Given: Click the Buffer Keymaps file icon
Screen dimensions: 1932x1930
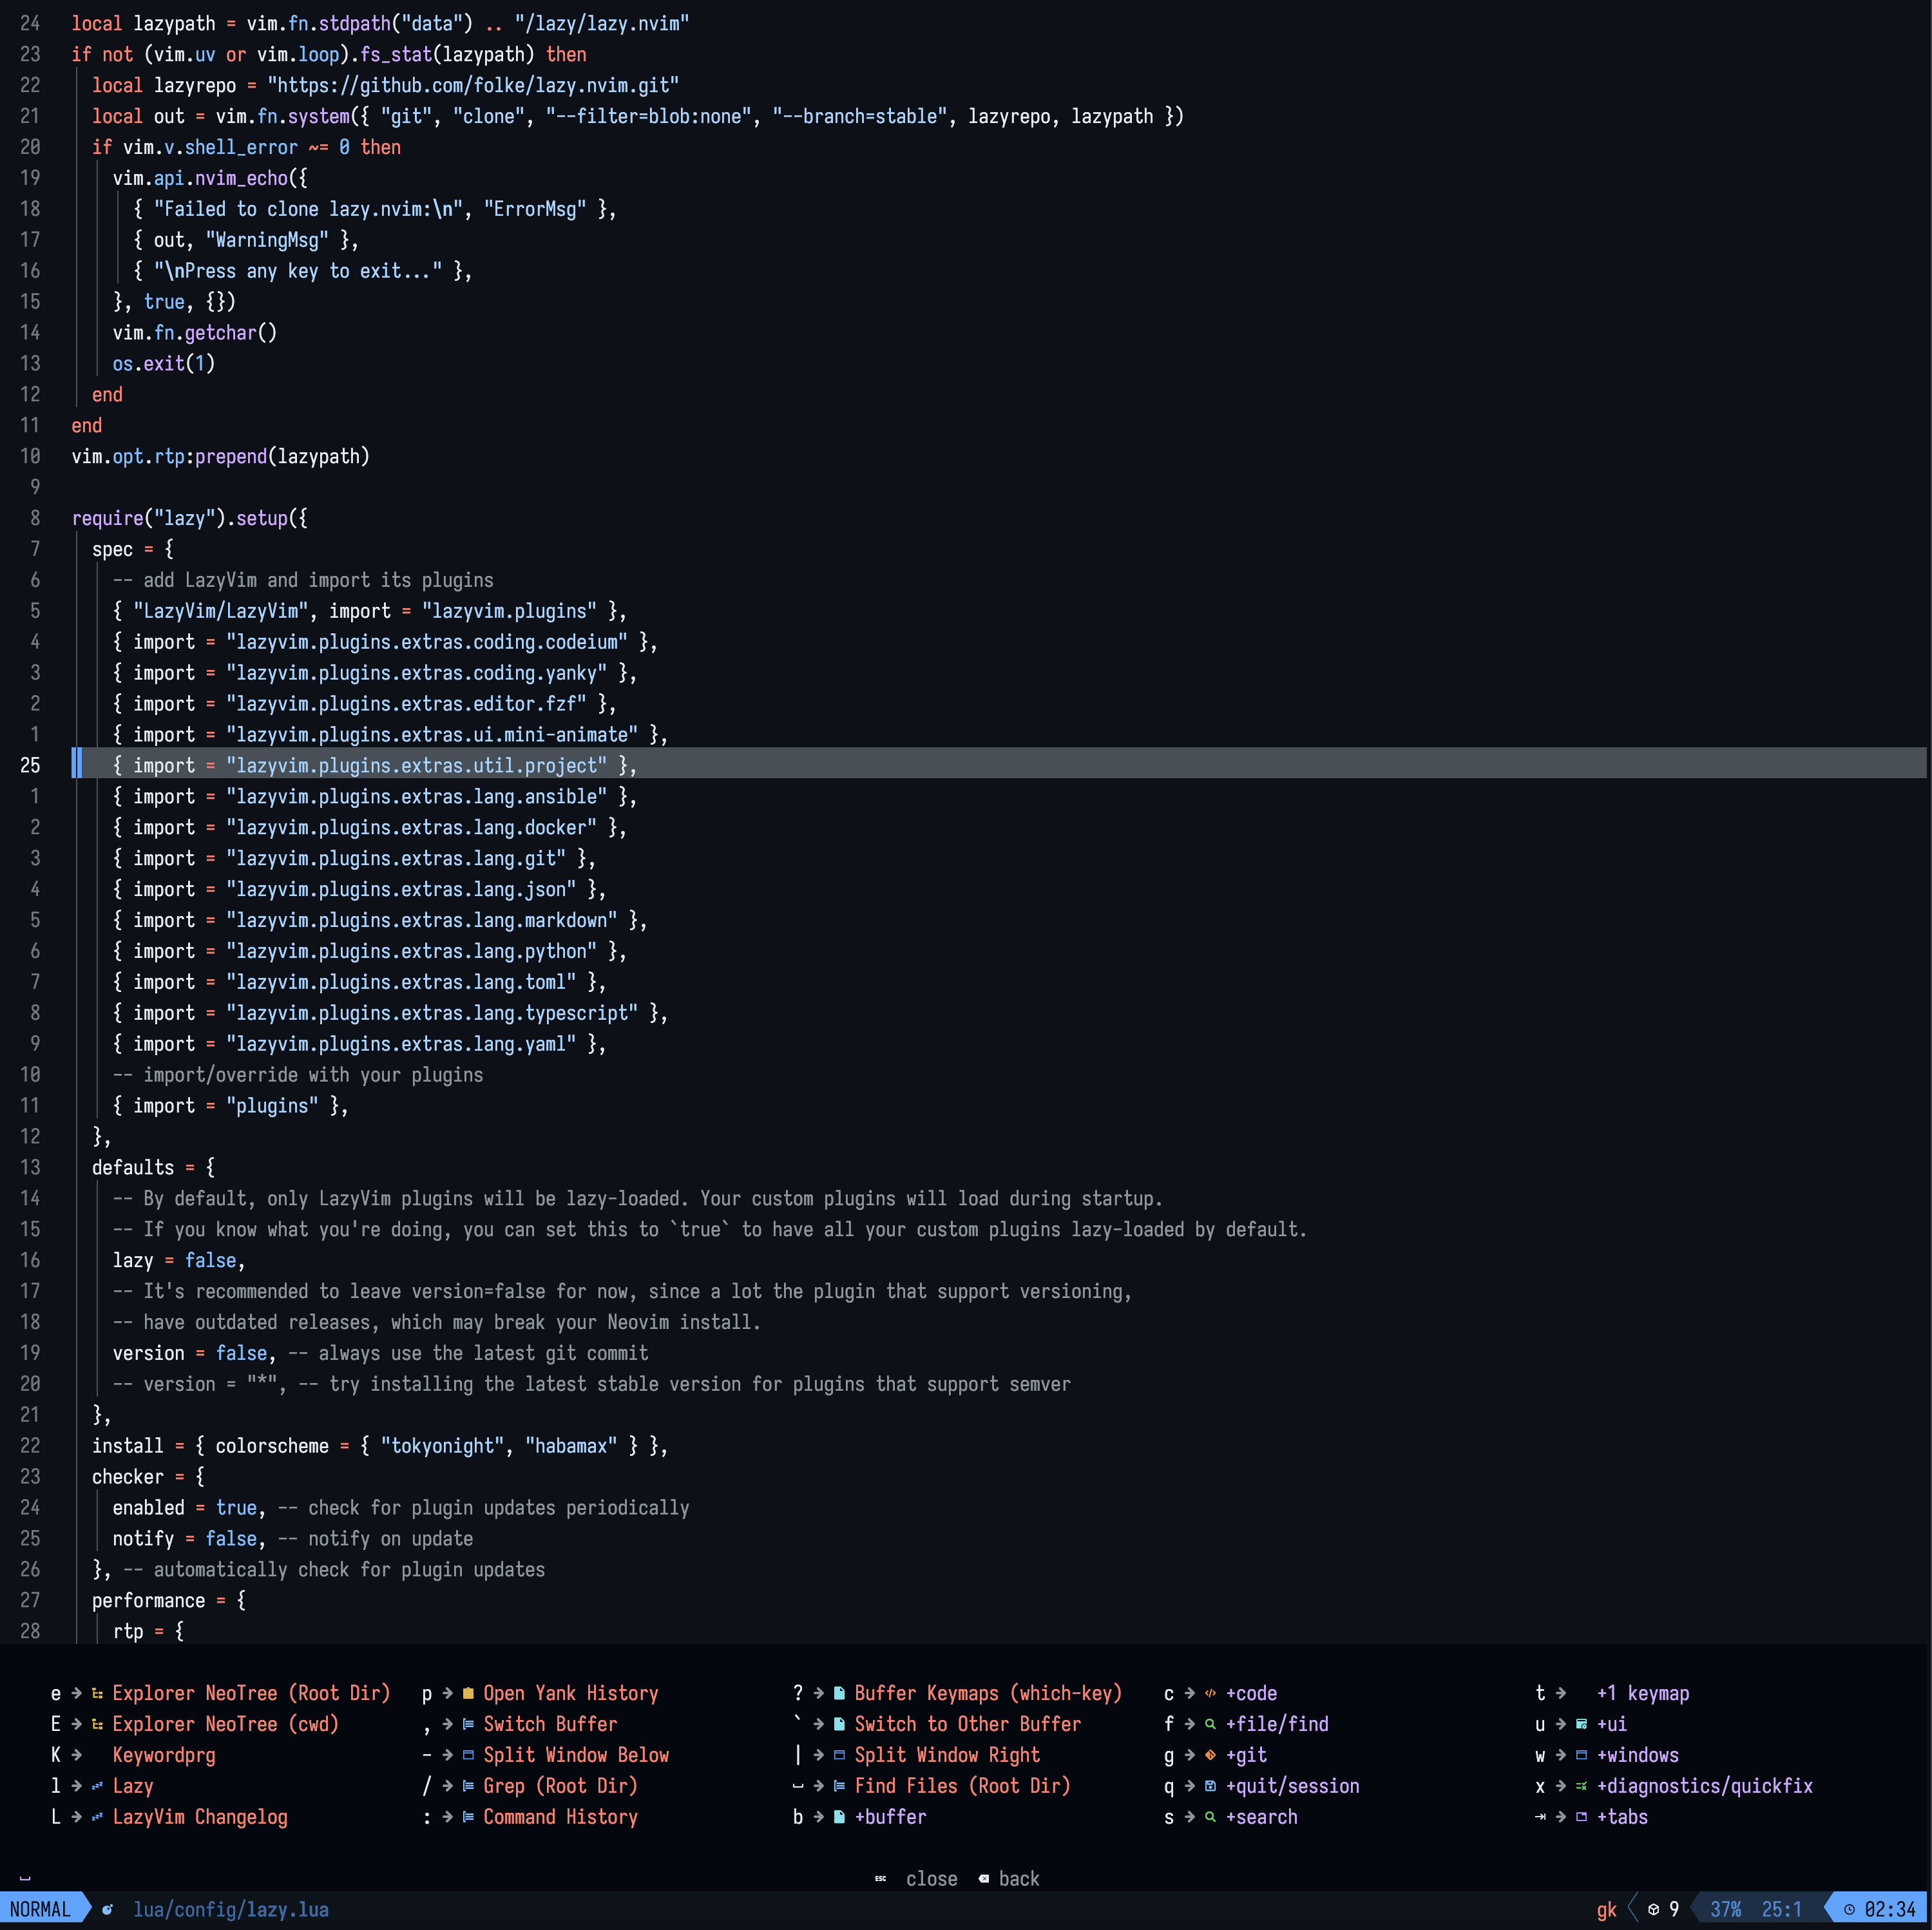Looking at the screenshot, I should [x=839, y=1693].
